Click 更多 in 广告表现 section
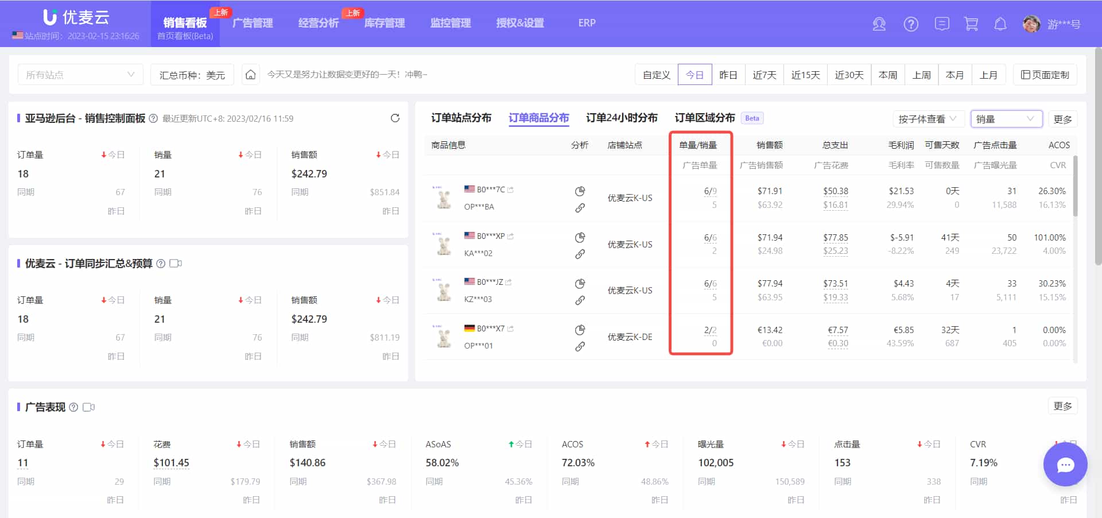Image resolution: width=1102 pixels, height=518 pixels. (x=1063, y=405)
